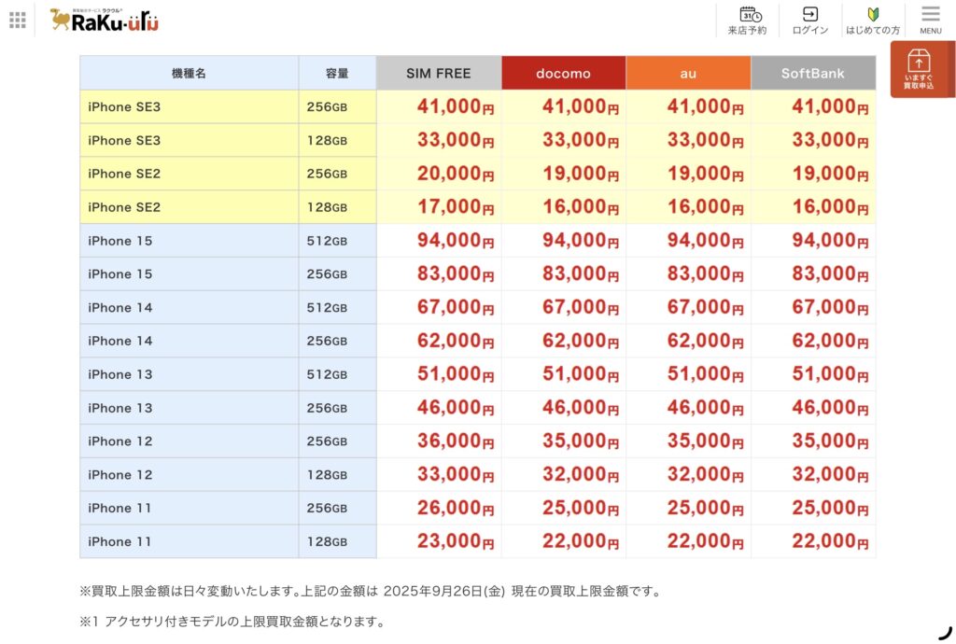Select the iPhone SE3 256GB model name cell
956x644 pixels.
click(189, 107)
